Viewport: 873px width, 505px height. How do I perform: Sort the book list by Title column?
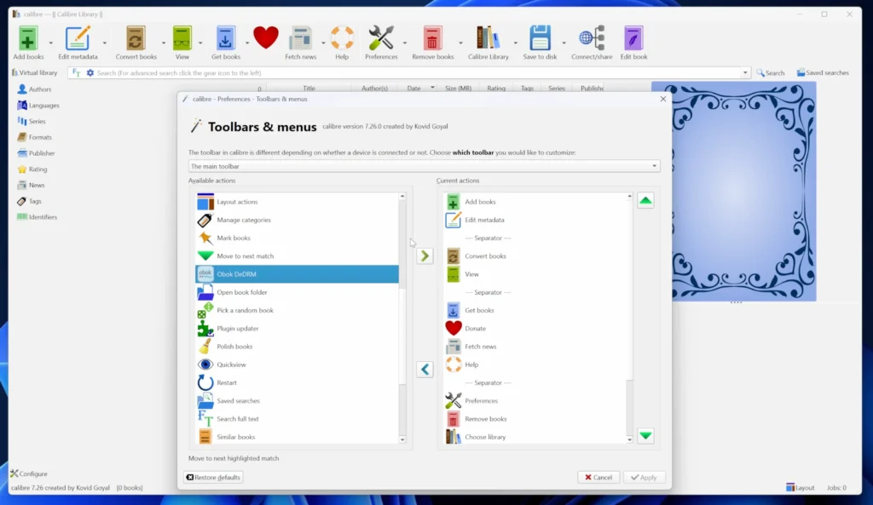click(309, 88)
